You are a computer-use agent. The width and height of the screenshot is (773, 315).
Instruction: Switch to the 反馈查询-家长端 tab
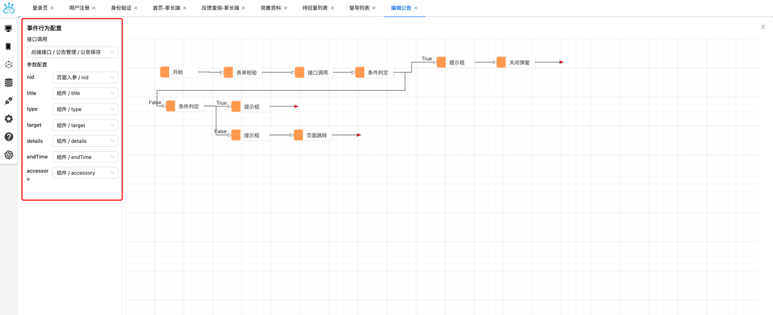point(220,8)
